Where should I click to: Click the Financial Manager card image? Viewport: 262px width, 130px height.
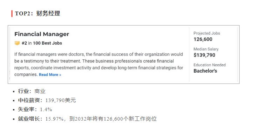(x=123, y=55)
